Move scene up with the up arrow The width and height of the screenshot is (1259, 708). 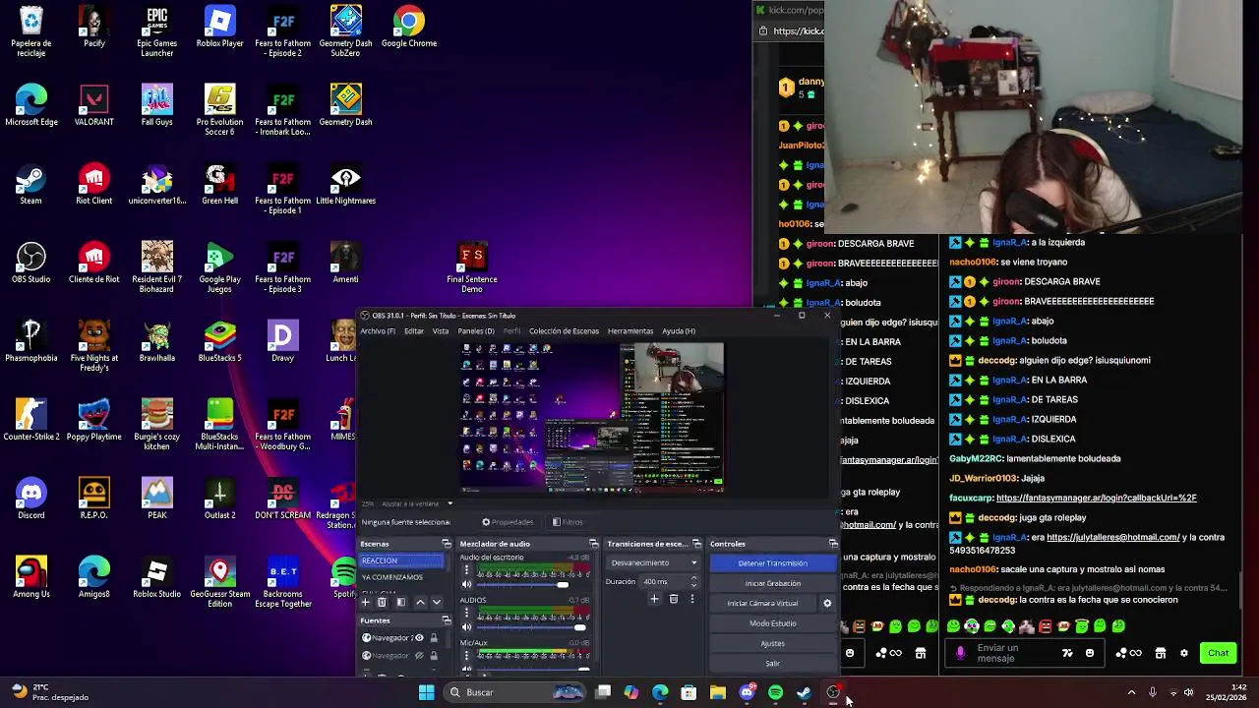tap(420, 602)
